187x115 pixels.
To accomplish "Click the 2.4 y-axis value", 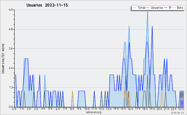I will pos(11,68).
